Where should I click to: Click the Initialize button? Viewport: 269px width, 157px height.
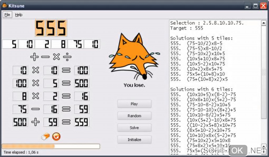[x=134, y=140]
